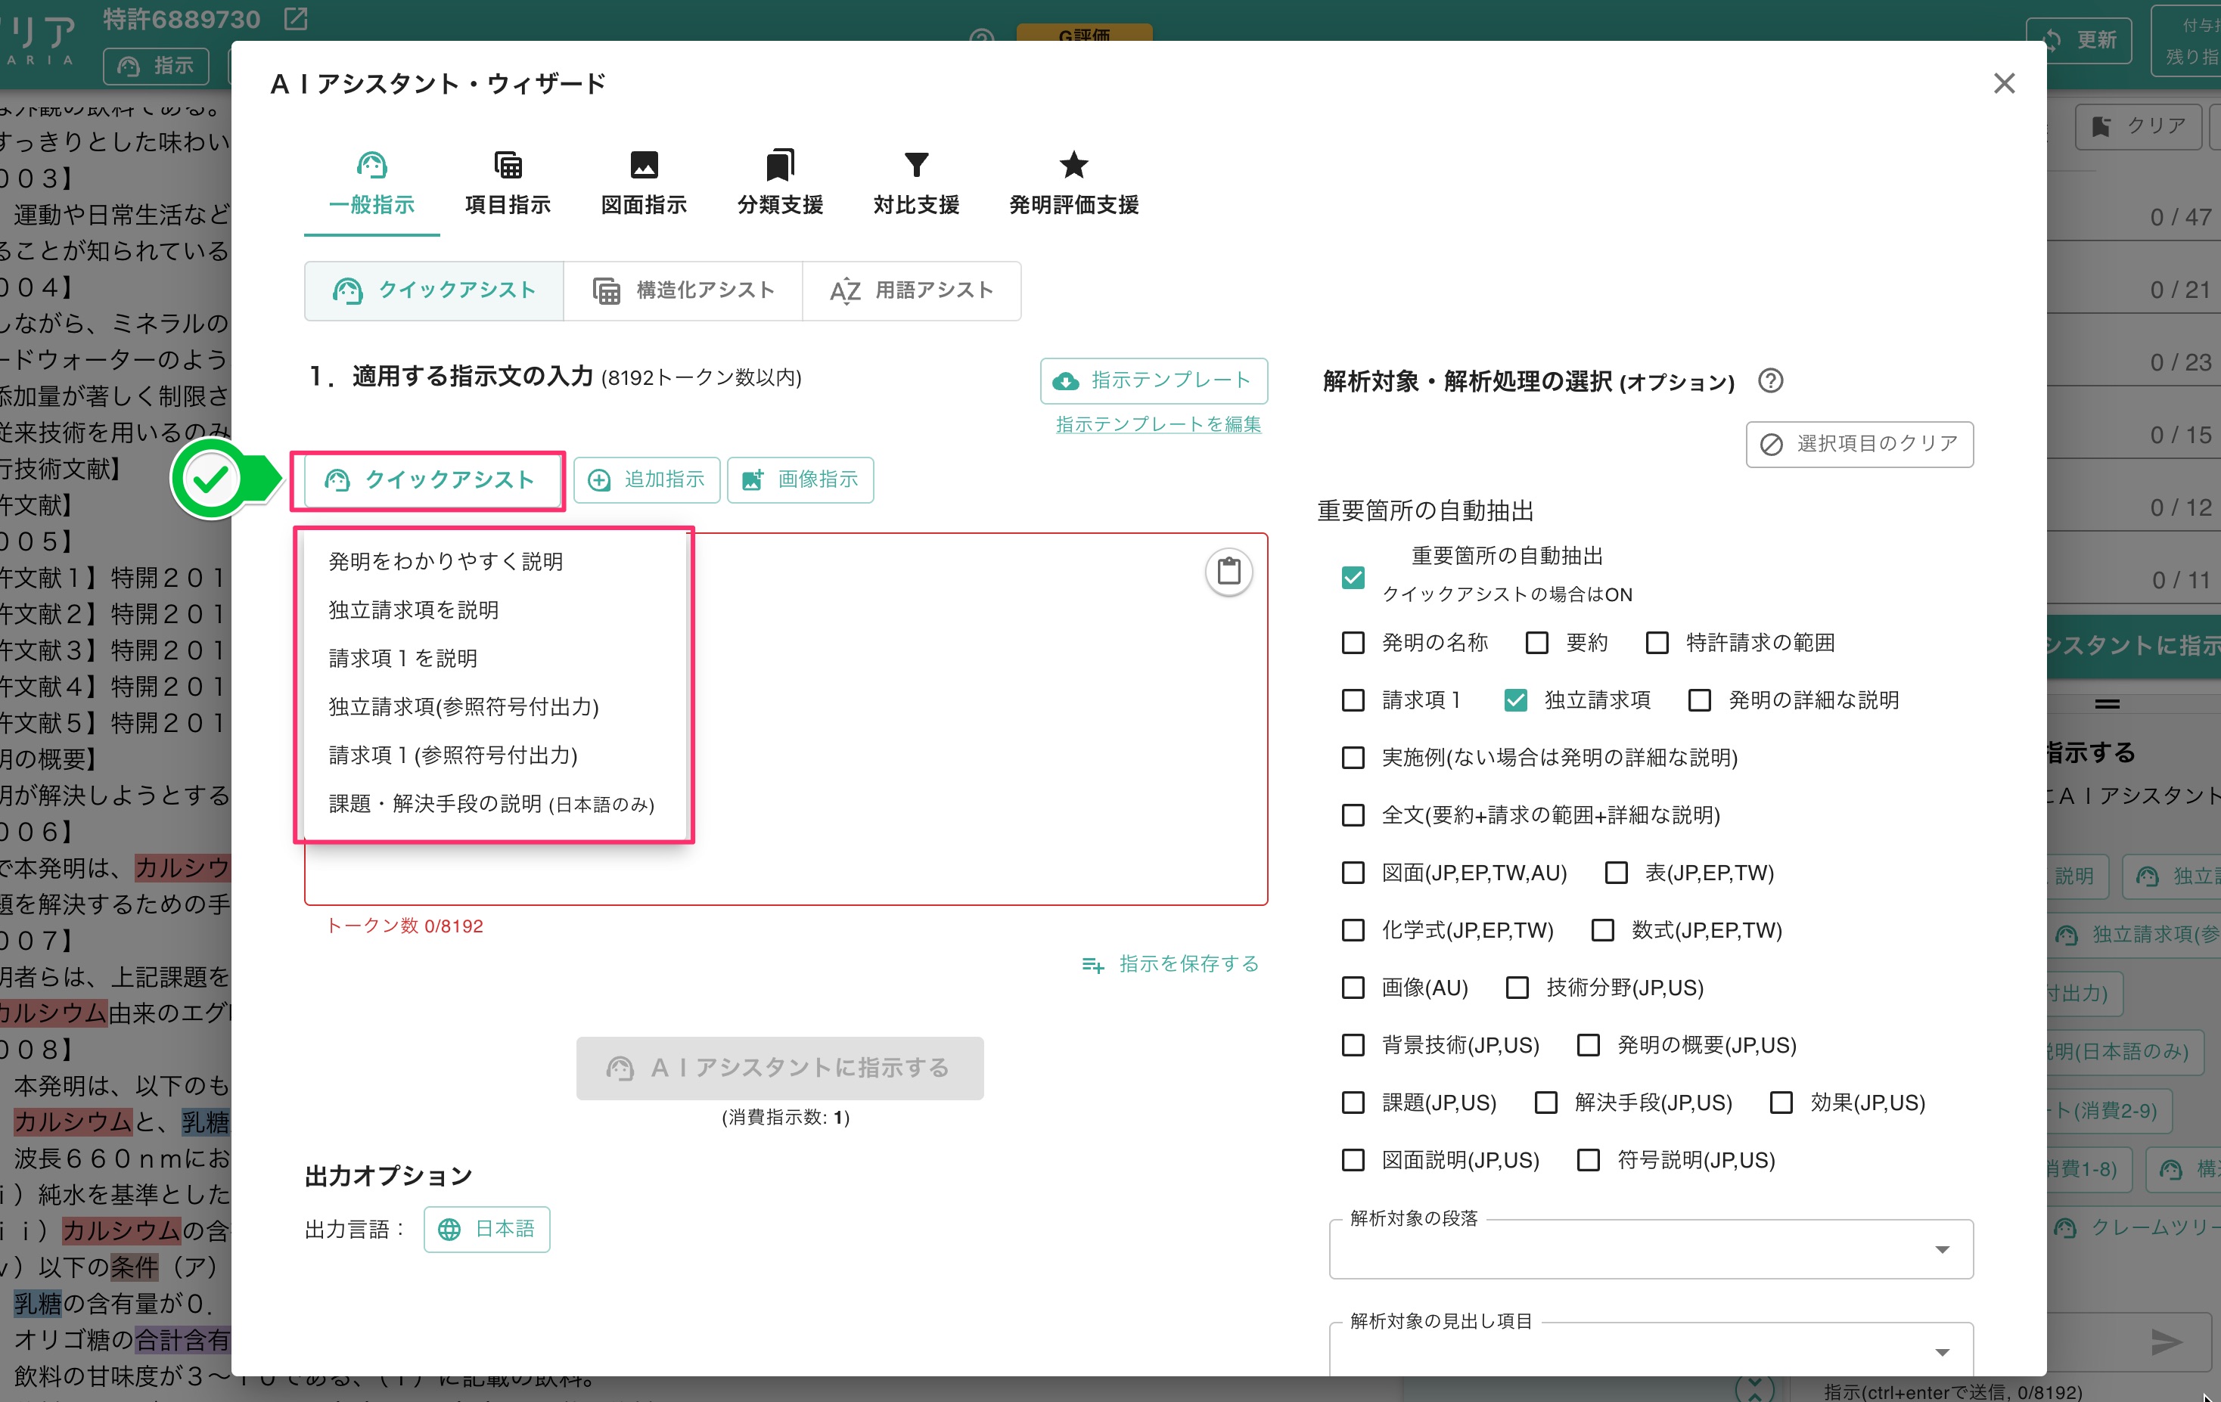The height and width of the screenshot is (1402, 2221).
Task: Select 構造化アシスト sub-tab
Action: [x=682, y=290]
